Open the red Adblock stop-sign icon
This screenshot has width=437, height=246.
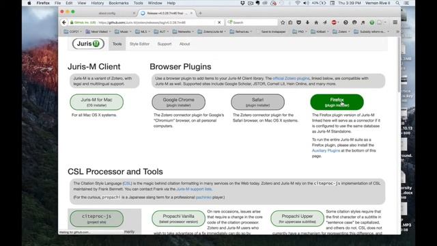334,23
